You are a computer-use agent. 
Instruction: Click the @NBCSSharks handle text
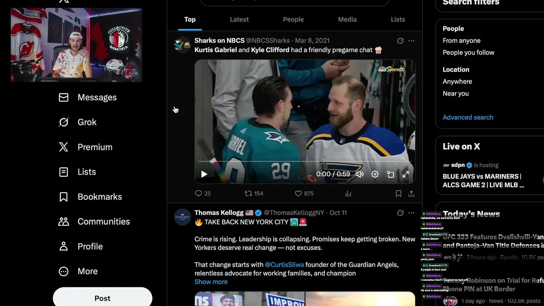[268, 40]
